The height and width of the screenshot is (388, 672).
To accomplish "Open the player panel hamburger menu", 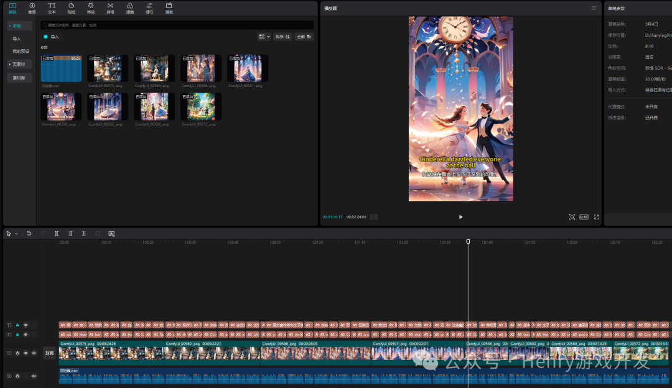I will 594,8.
